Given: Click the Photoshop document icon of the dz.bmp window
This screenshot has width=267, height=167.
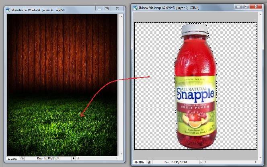Looking at the screenshot, I should coord(135,8).
